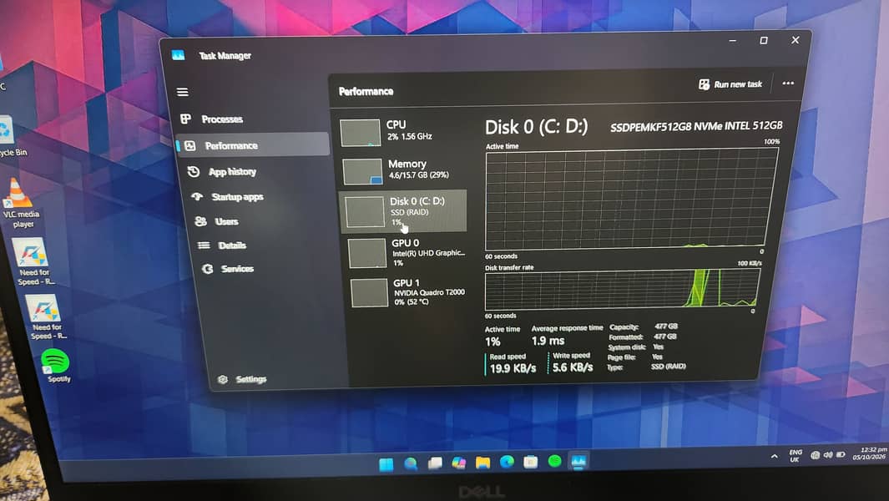Launch Copilot from the taskbar
The height and width of the screenshot is (501, 889).
tap(458, 463)
